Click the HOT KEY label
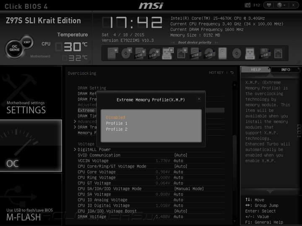This screenshot has height=226, width=302. [216, 72]
